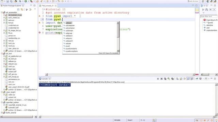Select the PyDev Package Explorer tab
Viewport: 218px width, 122px height.
click(12, 6)
